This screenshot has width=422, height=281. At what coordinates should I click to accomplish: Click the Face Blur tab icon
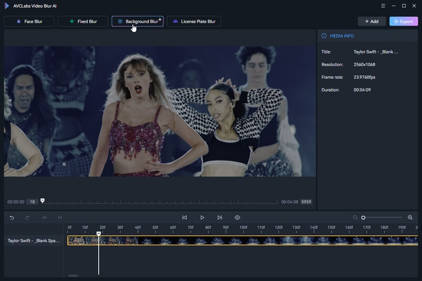coord(18,21)
